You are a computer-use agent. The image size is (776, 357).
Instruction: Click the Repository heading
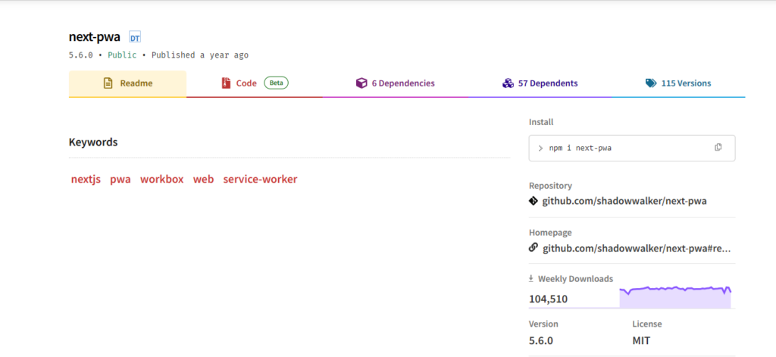(x=550, y=186)
